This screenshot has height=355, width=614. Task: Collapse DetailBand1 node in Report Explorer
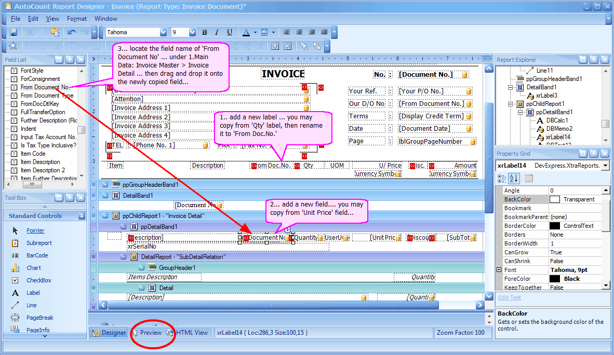pos(510,87)
